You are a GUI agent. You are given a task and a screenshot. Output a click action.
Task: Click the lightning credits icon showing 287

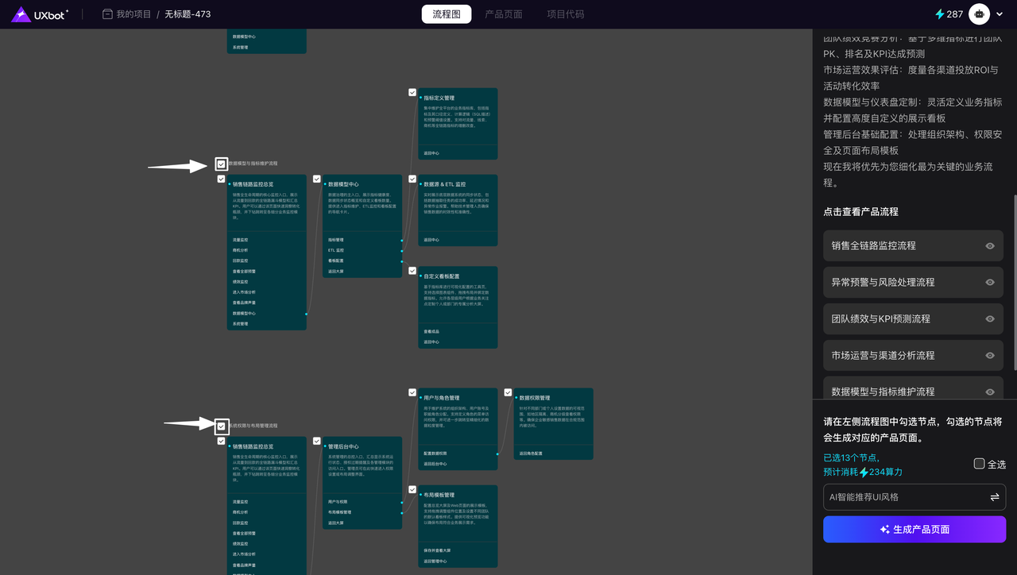tap(940, 14)
